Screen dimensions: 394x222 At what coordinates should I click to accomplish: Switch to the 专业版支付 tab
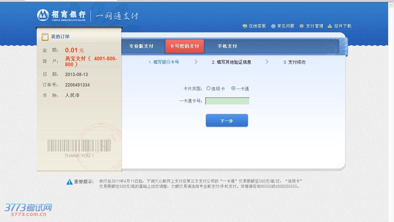141,46
